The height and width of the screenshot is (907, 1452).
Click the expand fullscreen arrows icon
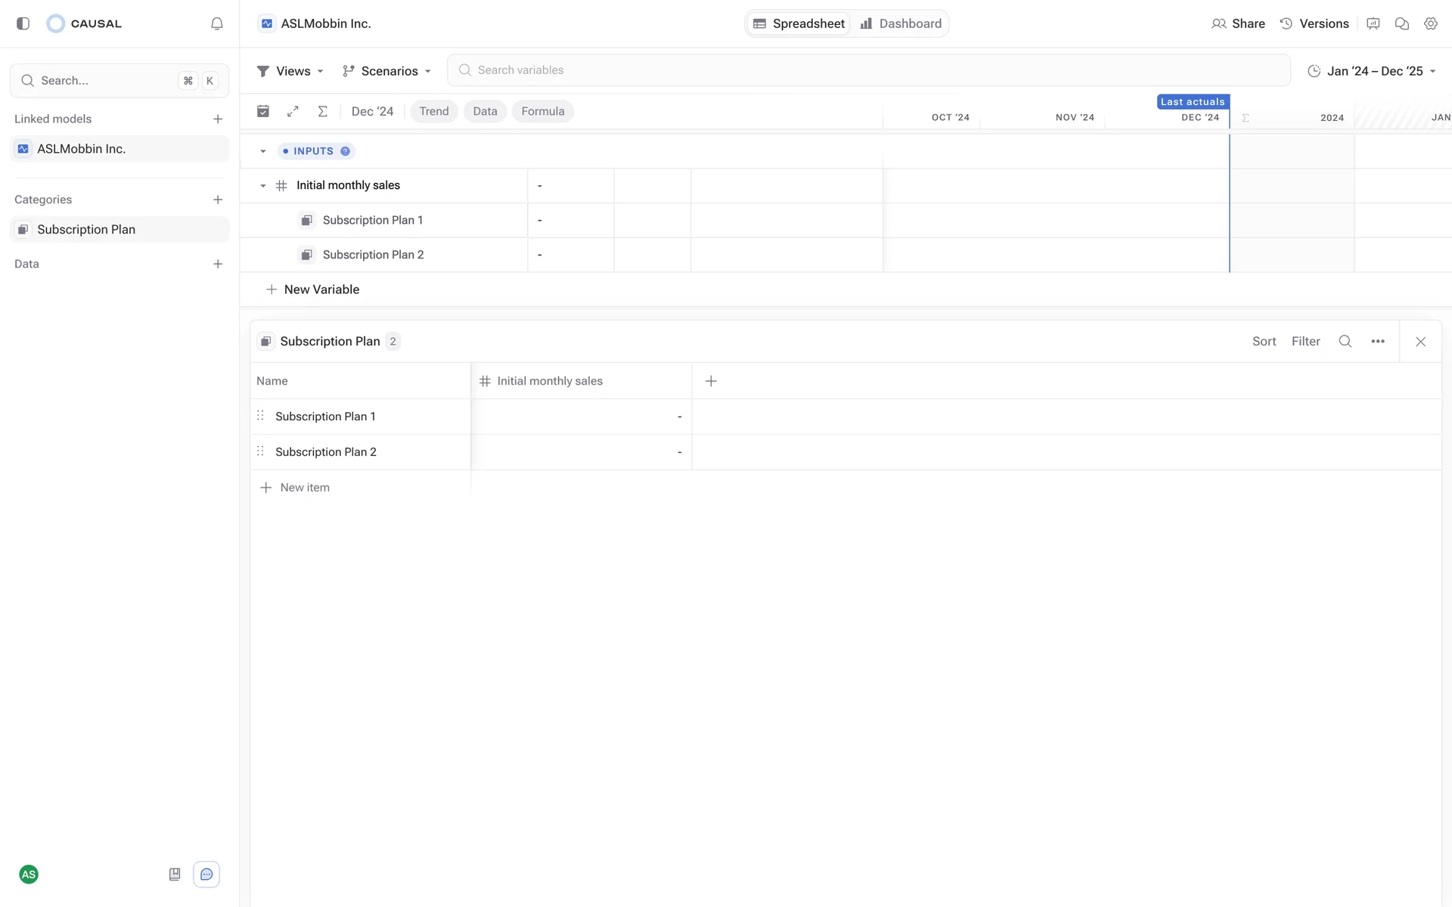click(293, 111)
